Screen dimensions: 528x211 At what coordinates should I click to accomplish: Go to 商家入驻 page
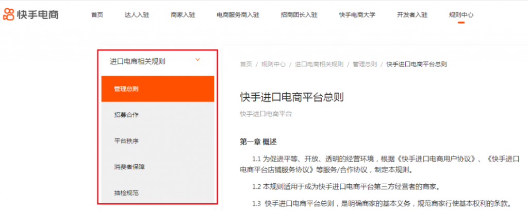183,15
